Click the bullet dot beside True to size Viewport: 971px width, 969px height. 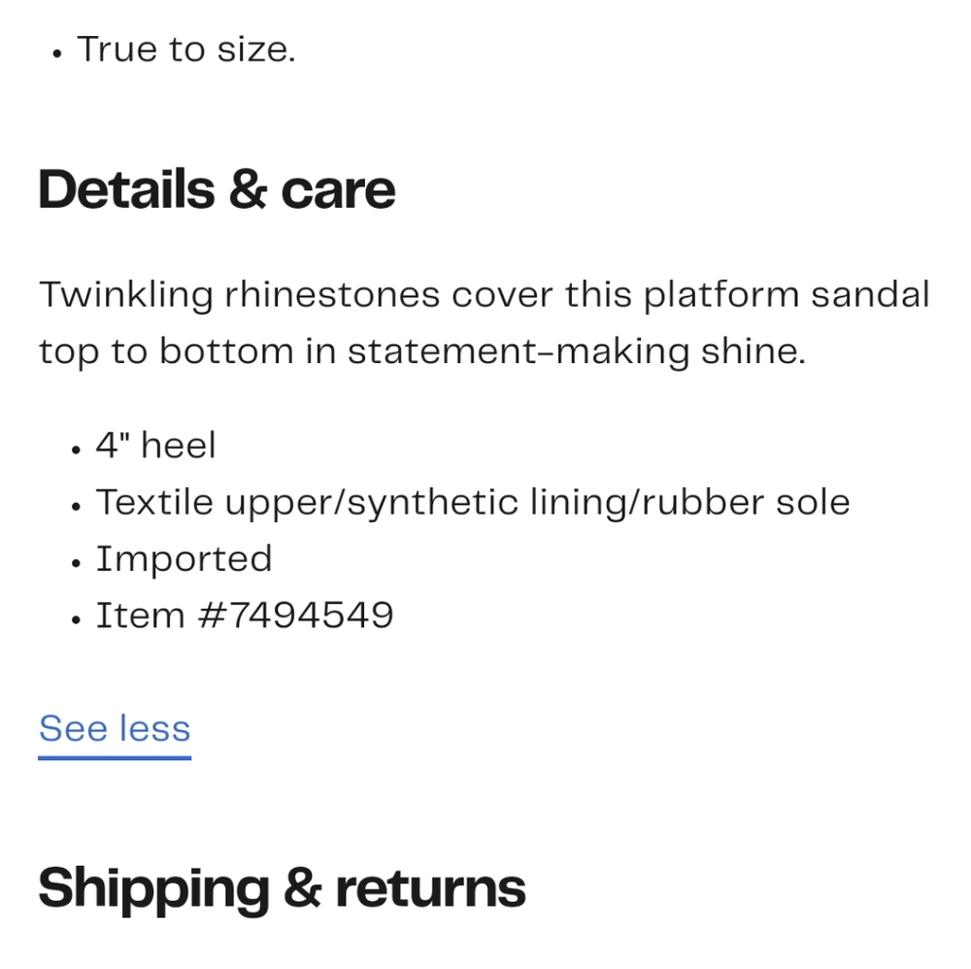click(57, 54)
